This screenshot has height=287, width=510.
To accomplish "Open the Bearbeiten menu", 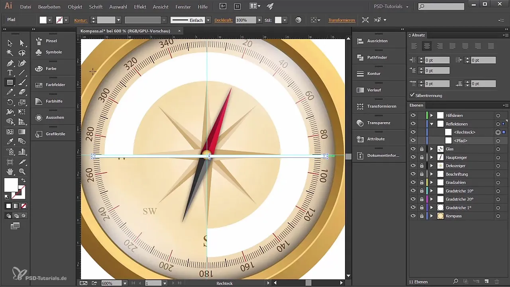I will point(49,7).
